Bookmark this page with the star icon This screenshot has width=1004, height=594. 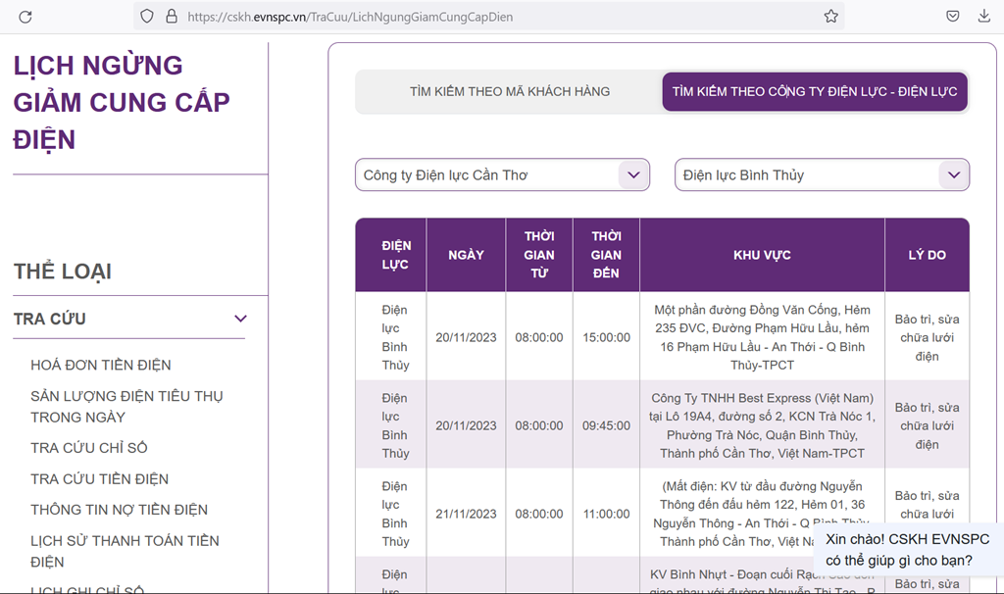(x=830, y=16)
